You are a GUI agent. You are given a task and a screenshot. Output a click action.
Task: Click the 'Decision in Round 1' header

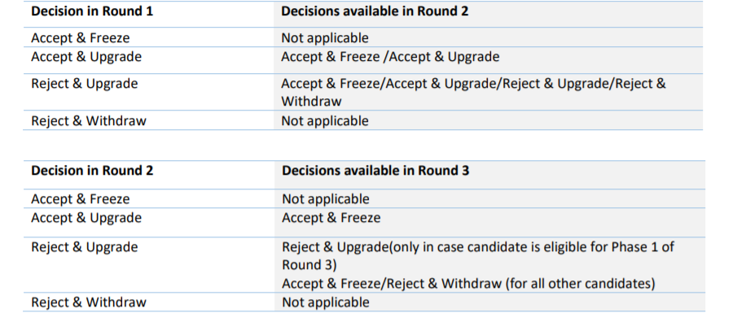[x=92, y=11]
